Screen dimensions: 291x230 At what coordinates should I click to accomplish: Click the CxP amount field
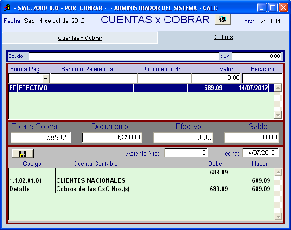click(256, 56)
